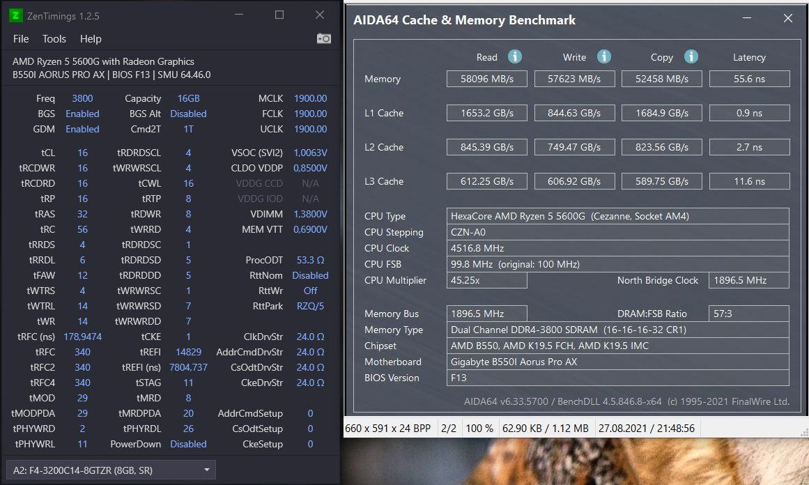
Task: Click the tREFI (ns) value 7804,737
Action: coord(188,367)
